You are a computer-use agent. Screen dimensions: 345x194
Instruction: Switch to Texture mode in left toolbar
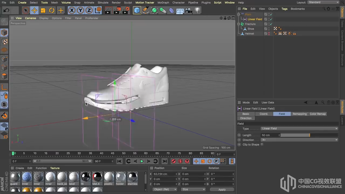4,41
